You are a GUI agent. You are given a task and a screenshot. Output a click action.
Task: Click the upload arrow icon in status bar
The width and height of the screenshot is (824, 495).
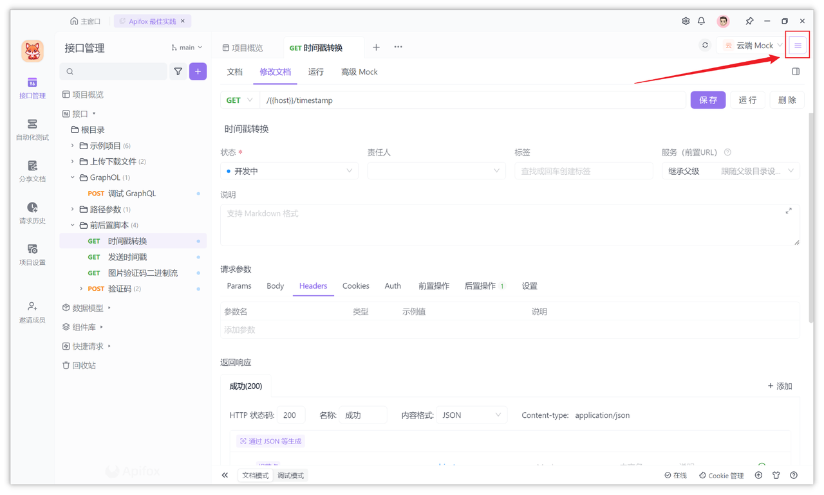(x=758, y=475)
